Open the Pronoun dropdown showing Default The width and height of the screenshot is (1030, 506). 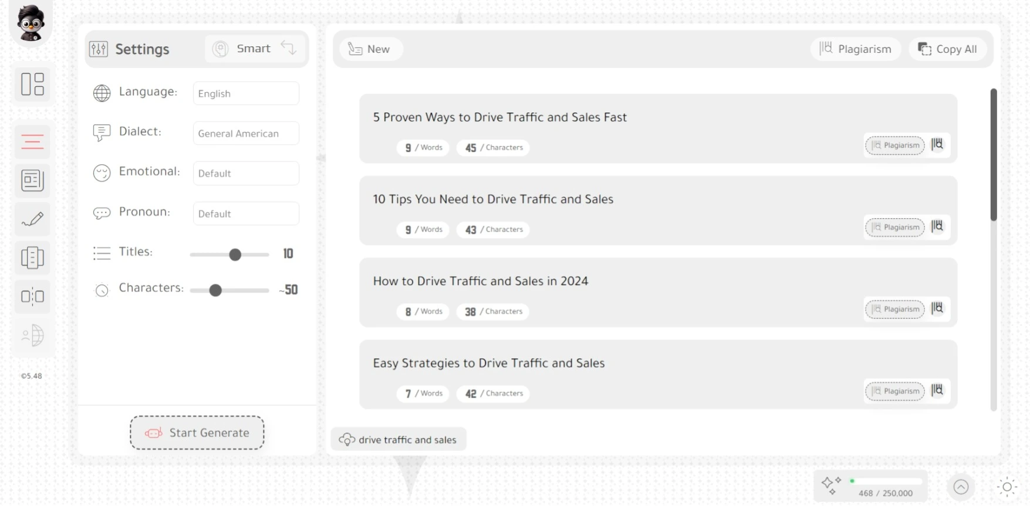coord(246,213)
